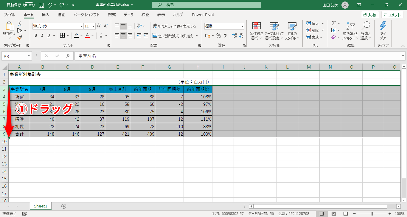407x217 pixels.
Task: Click the Ideas (アイデア) lightning icon
Action: tap(383, 31)
